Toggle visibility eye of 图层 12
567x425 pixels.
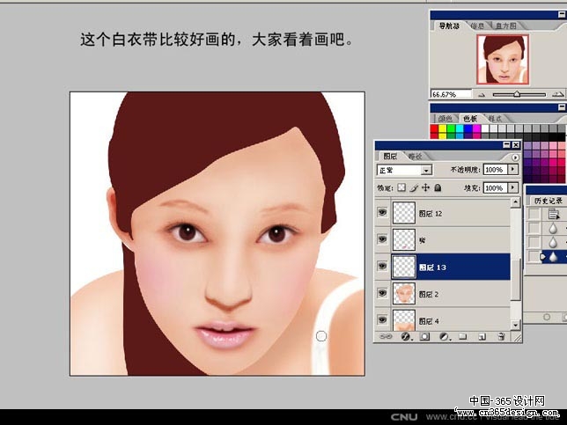click(382, 212)
